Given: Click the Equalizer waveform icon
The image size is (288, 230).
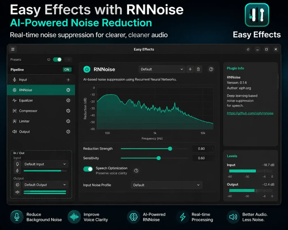Looking at the screenshot, I should click(x=15, y=100).
